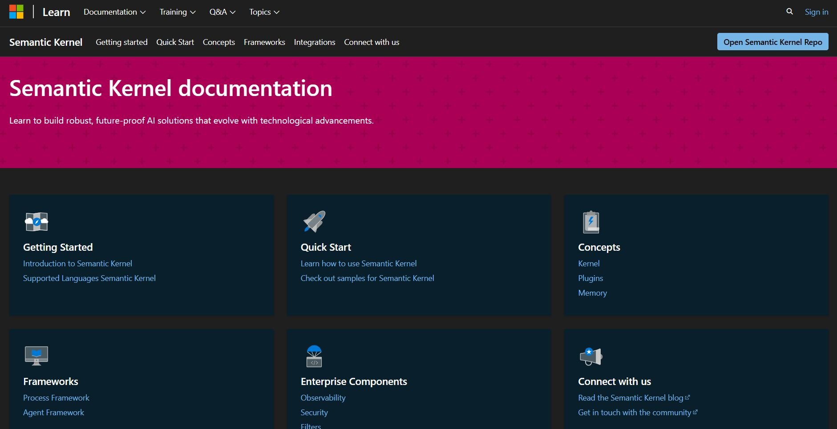Visit Read the Semantic Kernel blog link
This screenshot has height=429, width=837.
pyautogui.click(x=631, y=398)
